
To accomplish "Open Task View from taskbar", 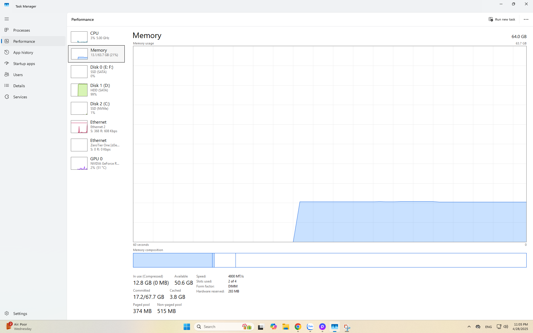I will pyautogui.click(x=261, y=327).
